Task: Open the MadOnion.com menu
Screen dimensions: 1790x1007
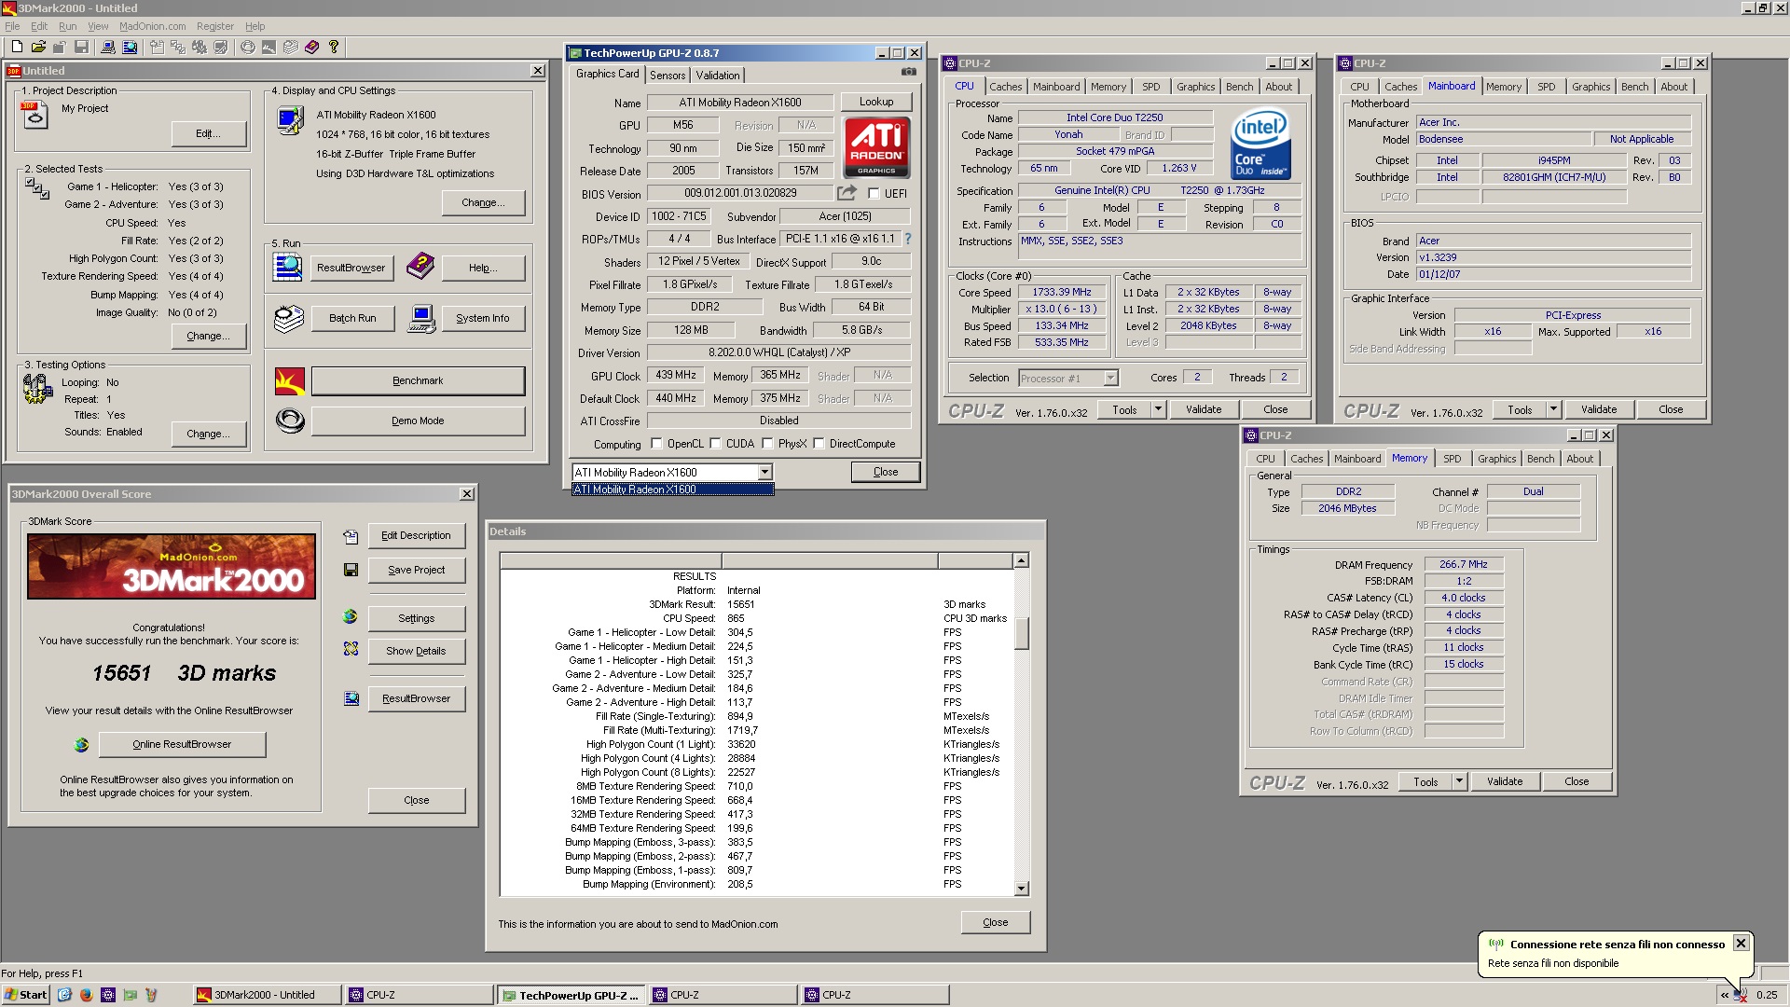Action: pyautogui.click(x=152, y=26)
